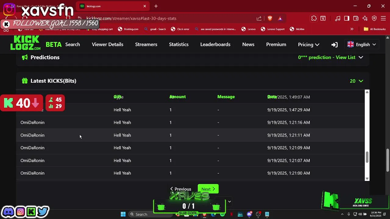Open Discord from the taskbar
The image size is (390, 219).
tap(249, 214)
